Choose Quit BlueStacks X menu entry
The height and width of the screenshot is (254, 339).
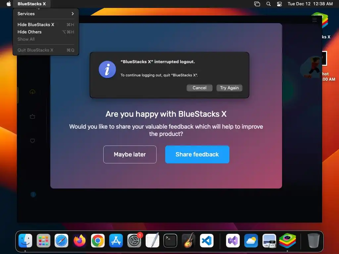click(46, 50)
